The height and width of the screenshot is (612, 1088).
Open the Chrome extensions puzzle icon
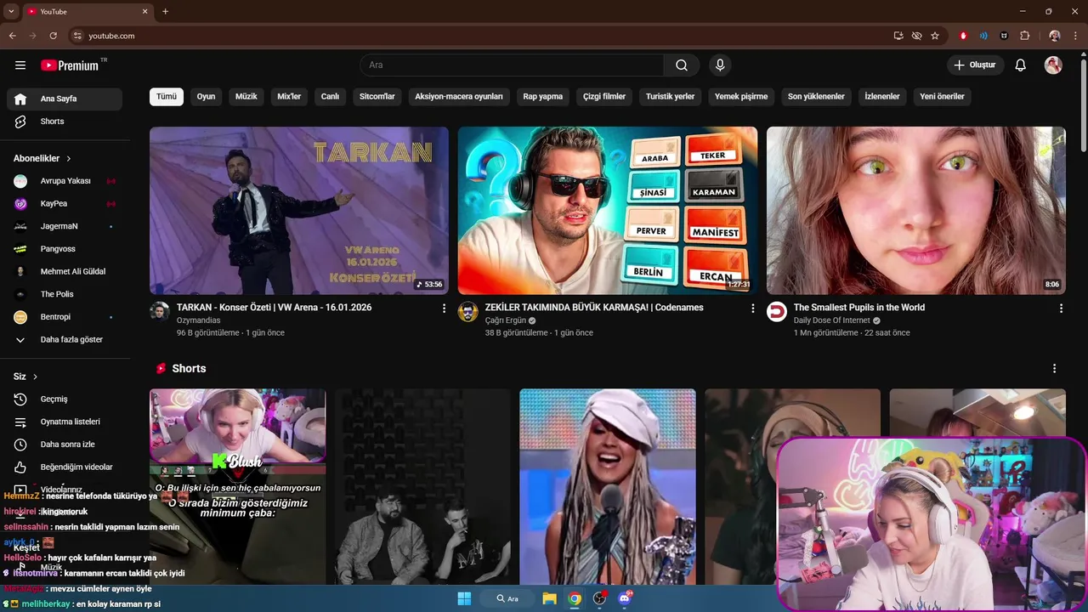(x=1025, y=36)
